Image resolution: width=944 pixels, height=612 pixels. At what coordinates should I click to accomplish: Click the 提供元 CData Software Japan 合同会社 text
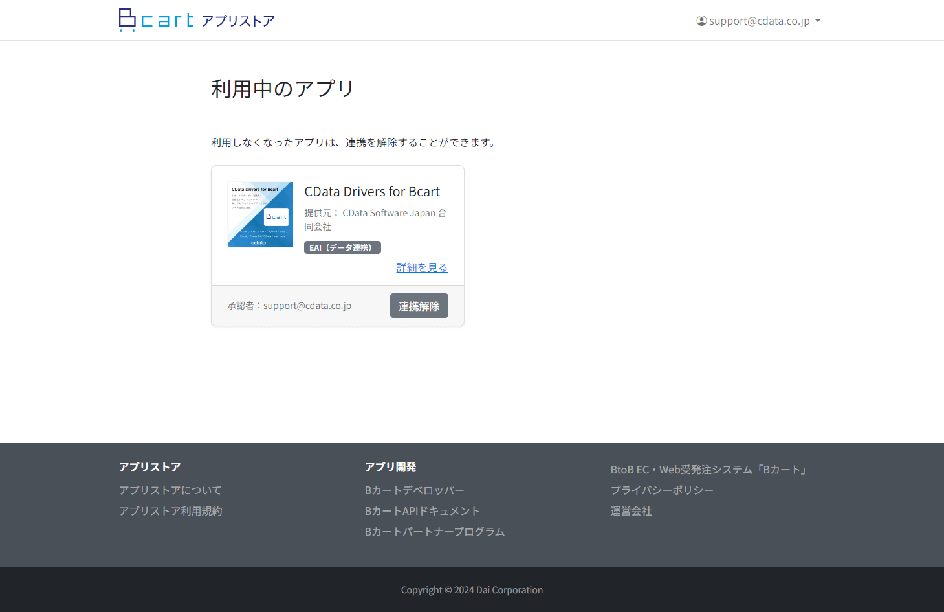[375, 220]
